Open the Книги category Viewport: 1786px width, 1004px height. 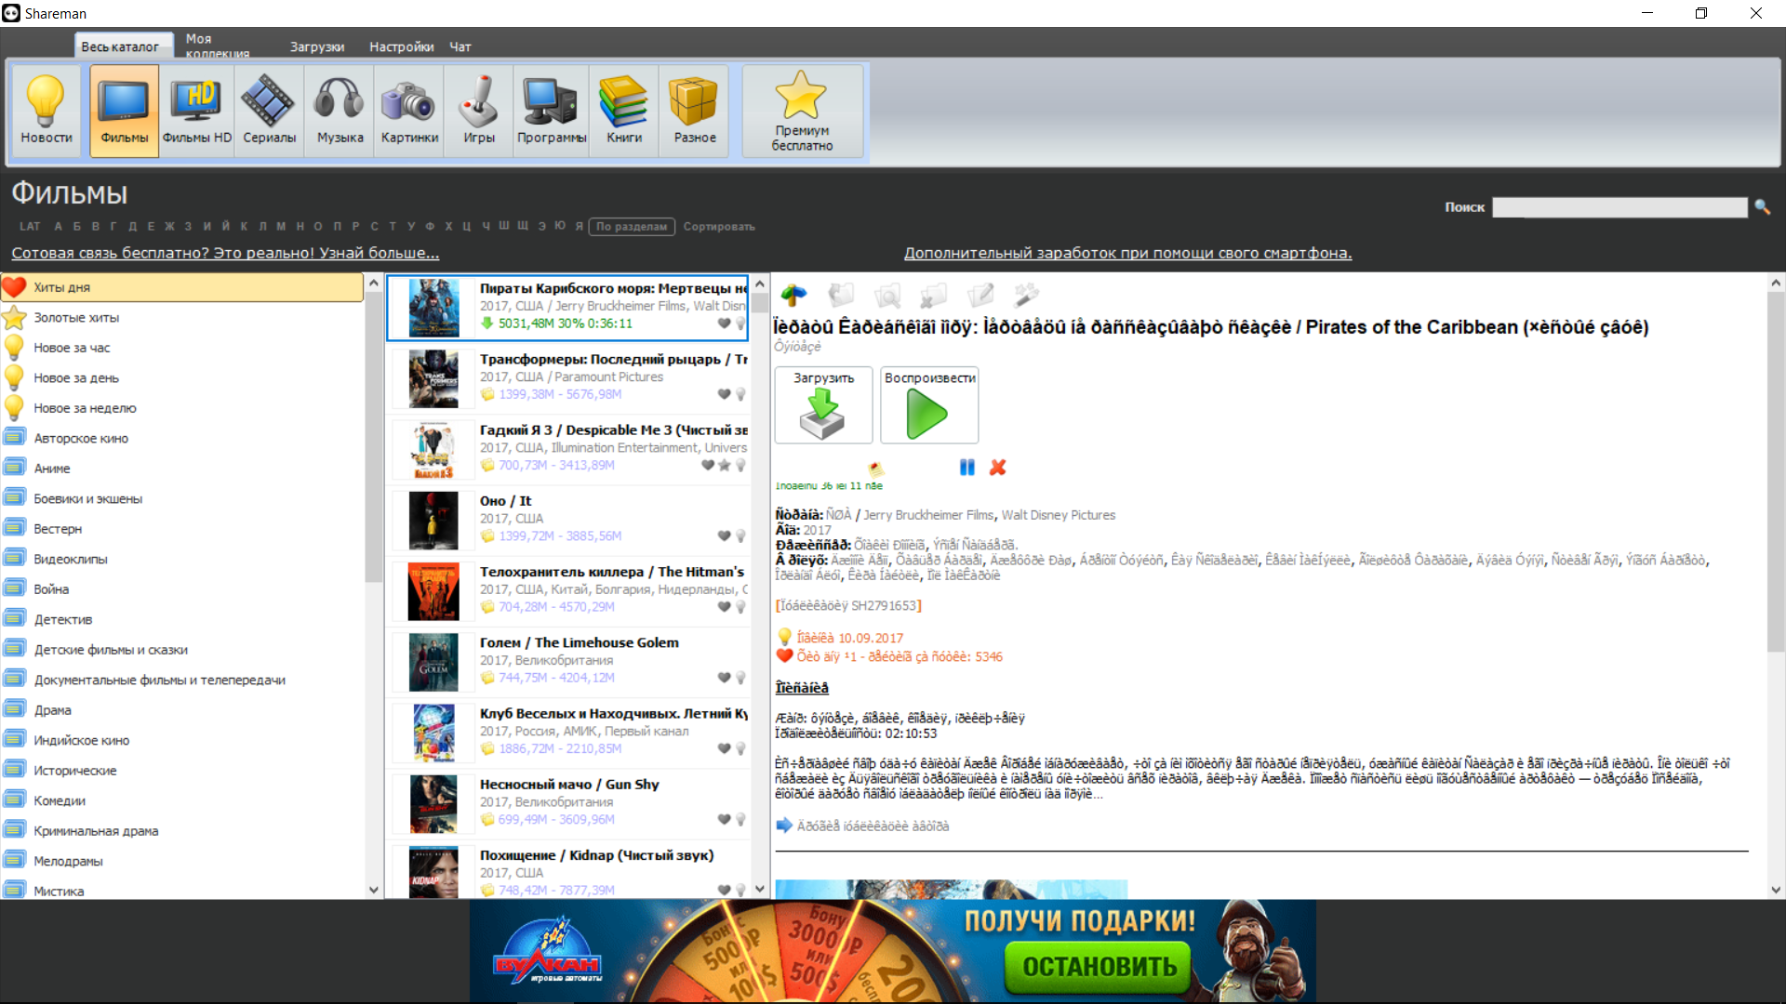(x=624, y=110)
